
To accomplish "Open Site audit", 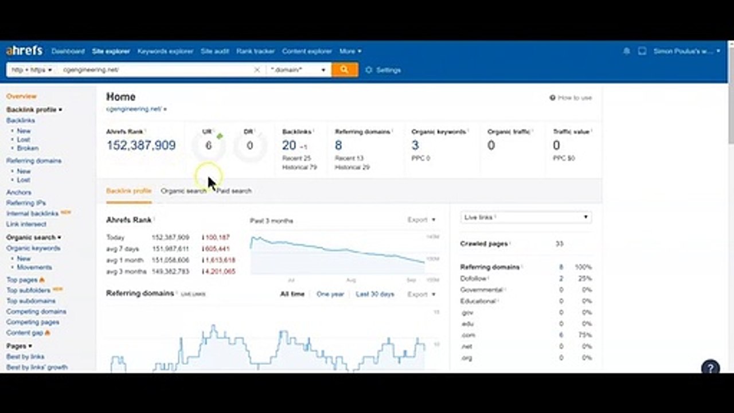I will tap(215, 51).
